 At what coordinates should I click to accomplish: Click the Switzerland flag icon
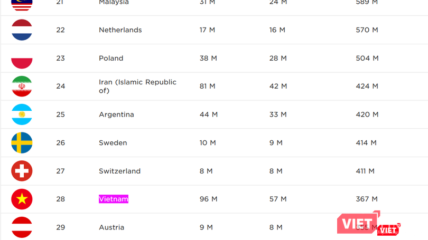(x=22, y=171)
